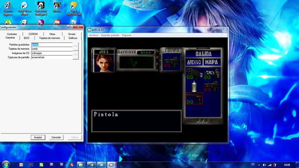Click the Bien condition status indicator

tap(146, 53)
